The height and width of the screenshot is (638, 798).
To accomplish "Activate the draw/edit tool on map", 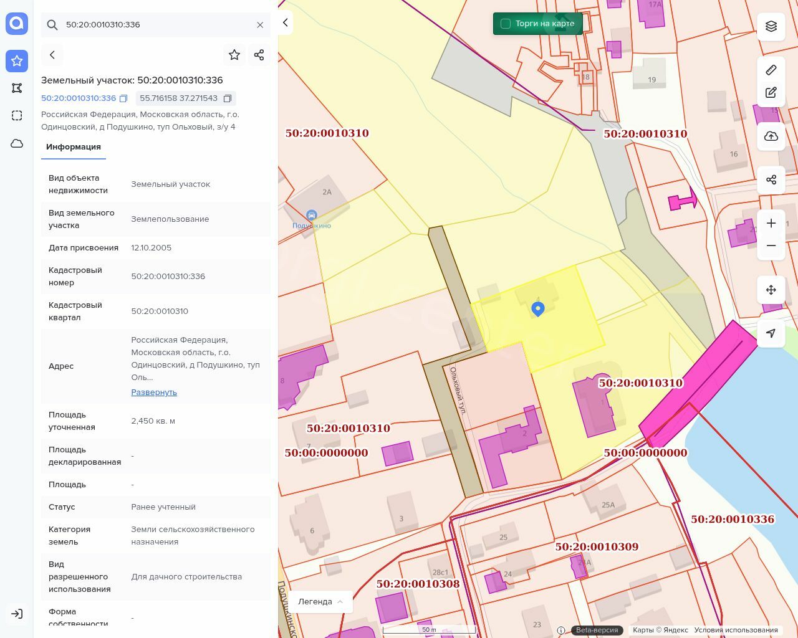I will (x=771, y=93).
